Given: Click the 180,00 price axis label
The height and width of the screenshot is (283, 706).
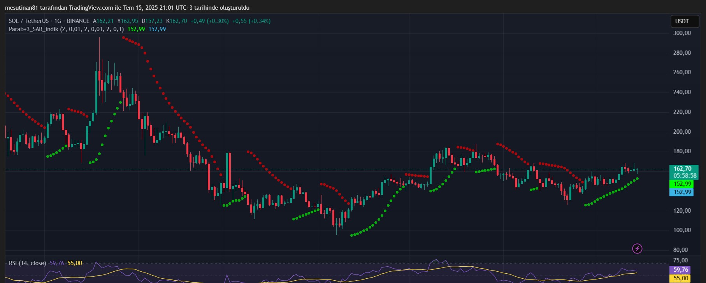Looking at the screenshot, I should coord(682,151).
